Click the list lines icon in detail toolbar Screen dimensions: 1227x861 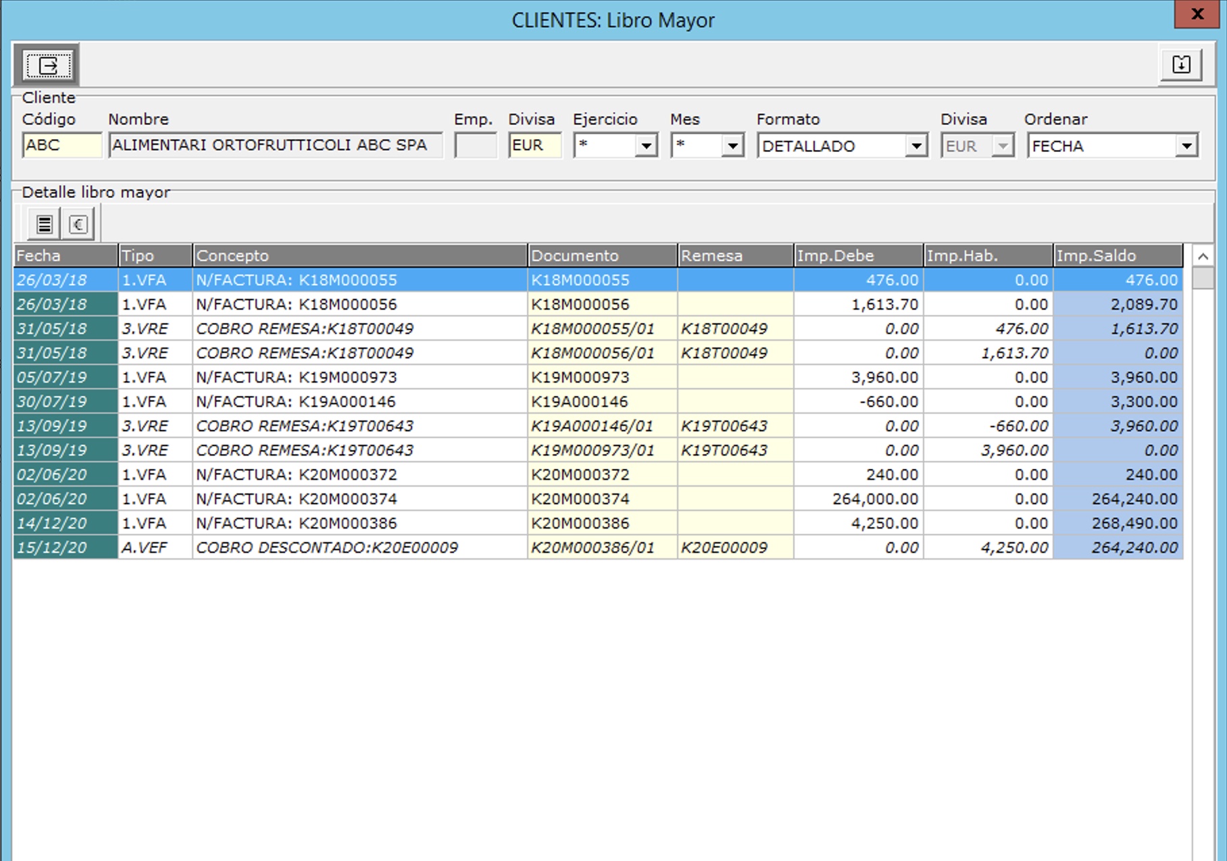point(45,224)
